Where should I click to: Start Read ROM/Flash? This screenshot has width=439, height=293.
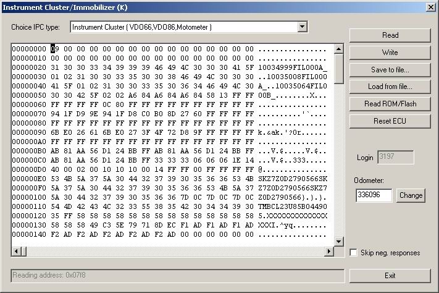[390, 104]
